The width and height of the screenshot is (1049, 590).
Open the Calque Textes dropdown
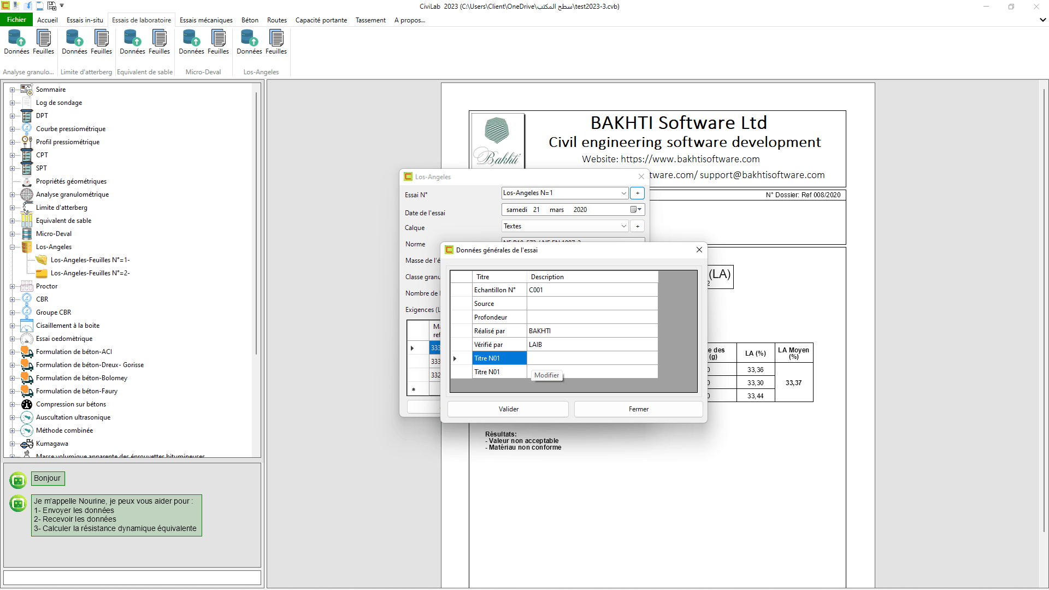[623, 226]
